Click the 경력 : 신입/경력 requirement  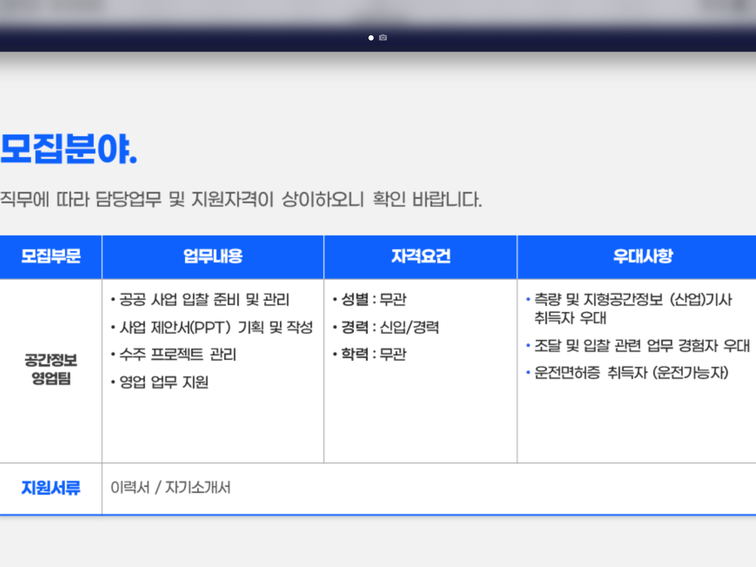click(390, 327)
